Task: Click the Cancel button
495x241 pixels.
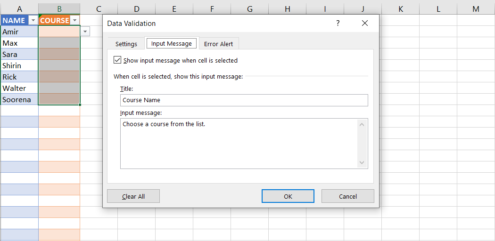Action: tap(347, 196)
